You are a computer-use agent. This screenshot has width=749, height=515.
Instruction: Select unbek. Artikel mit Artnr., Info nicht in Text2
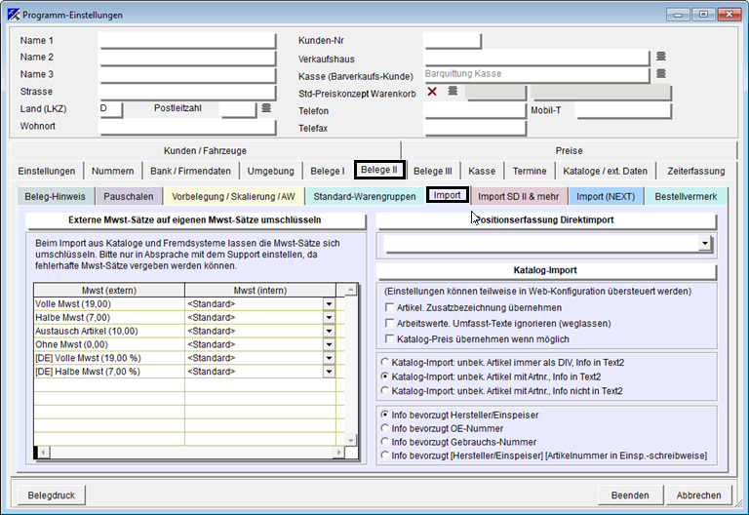click(x=384, y=390)
